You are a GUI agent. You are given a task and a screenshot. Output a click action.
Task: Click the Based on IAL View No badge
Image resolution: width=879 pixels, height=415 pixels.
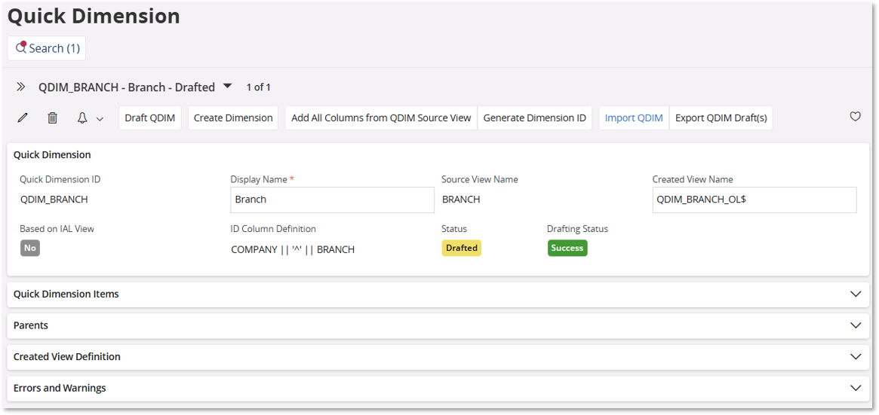pos(30,248)
